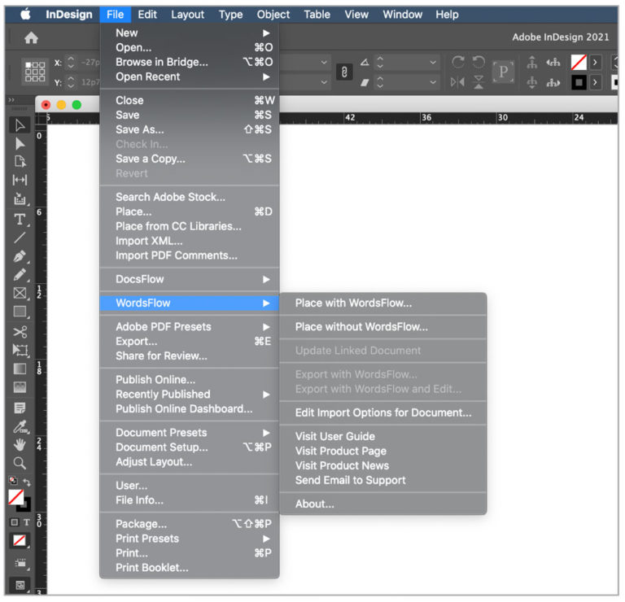Screen dimensions: 625x602
Task: Click Visit Product Page
Action: pyautogui.click(x=383, y=451)
